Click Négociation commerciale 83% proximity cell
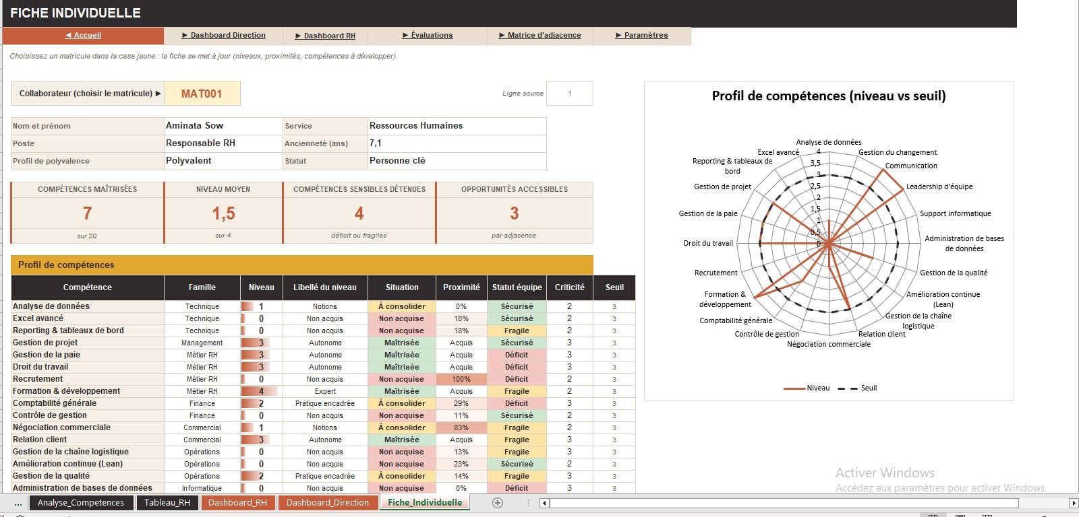This screenshot has width=1079, height=517. pos(461,427)
